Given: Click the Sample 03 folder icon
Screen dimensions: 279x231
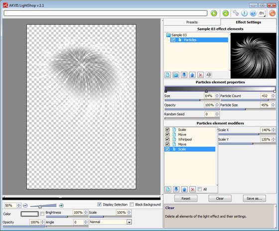Looking at the screenshot, I should coord(168,35).
